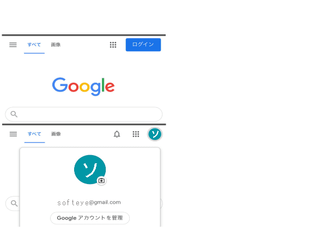The height and width of the screenshot is (233, 327).
Task: Click Google アカウントを管理 button
Action: pyautogui.click(x=90, y=218)
